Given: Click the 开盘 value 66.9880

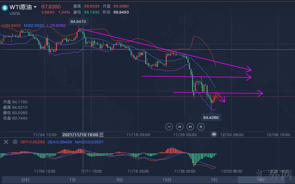Looking at the screenshot, I should (121, 6).
